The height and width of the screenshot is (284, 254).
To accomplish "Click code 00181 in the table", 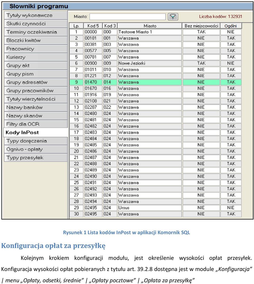I will 93,38.
